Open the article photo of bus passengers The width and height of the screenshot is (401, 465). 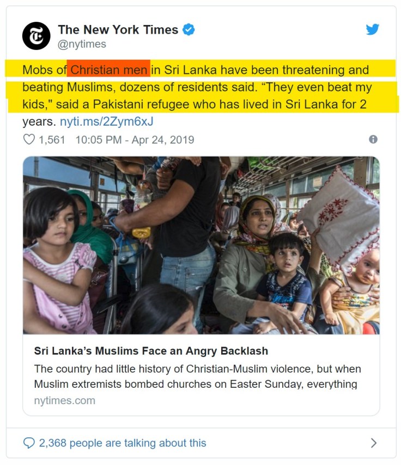coord(201,245)
